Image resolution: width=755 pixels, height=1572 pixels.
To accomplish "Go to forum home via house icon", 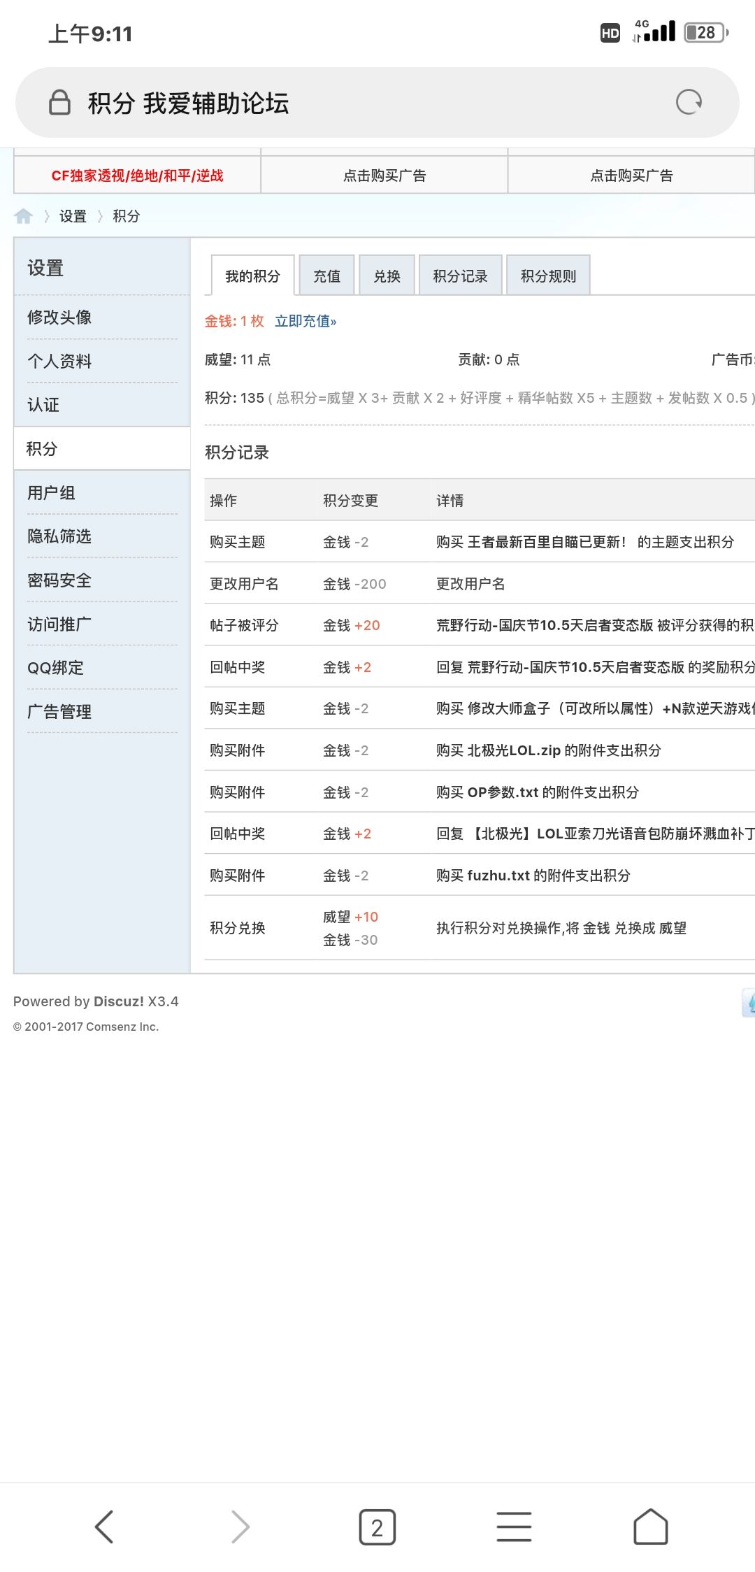I will 24,216.
